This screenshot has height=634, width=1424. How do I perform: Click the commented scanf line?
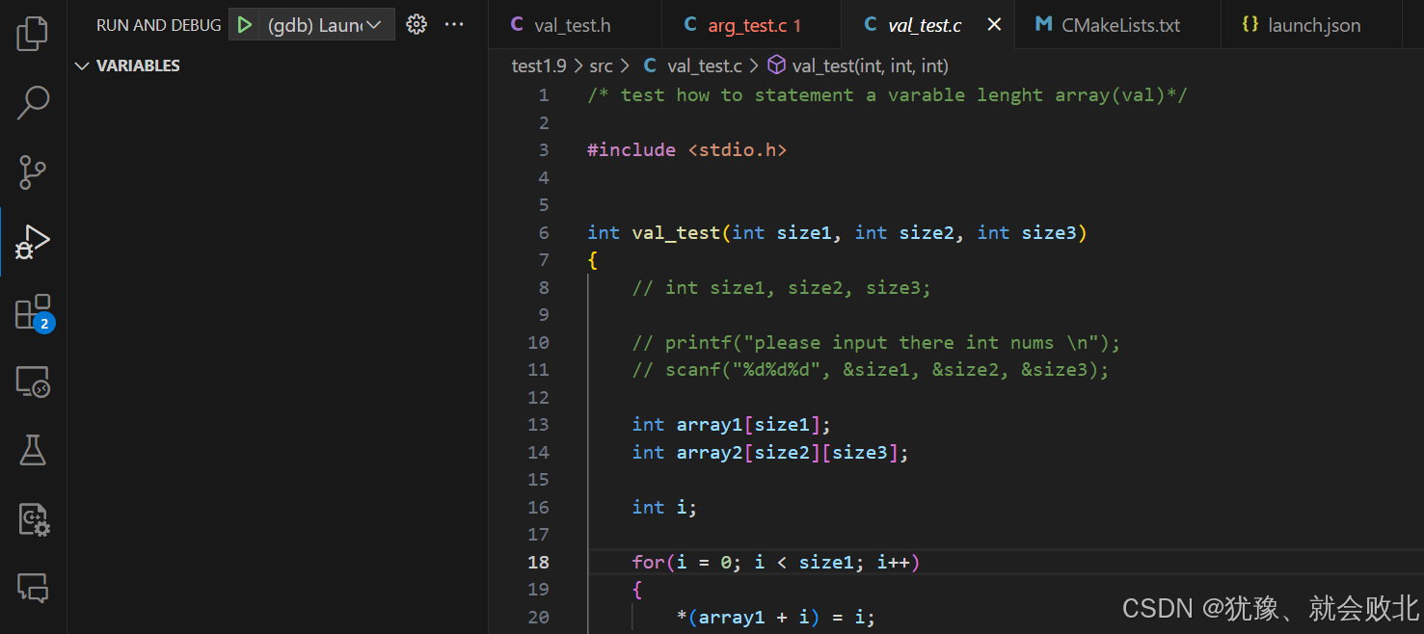(871, 369)
